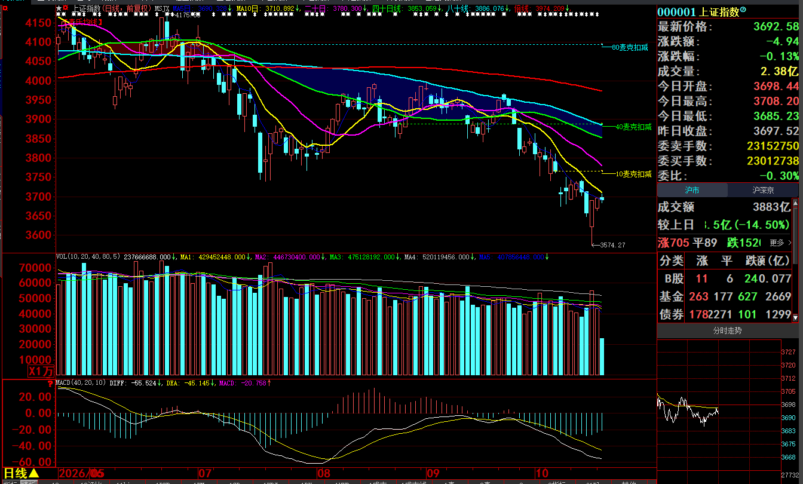Click the 分类 column header

[x=671, y=261]
